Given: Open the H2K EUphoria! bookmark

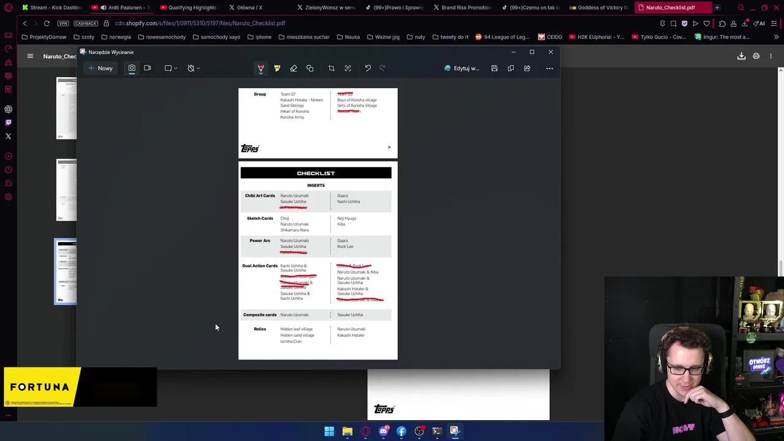Looking at the screenshot, I should [597, 37].
